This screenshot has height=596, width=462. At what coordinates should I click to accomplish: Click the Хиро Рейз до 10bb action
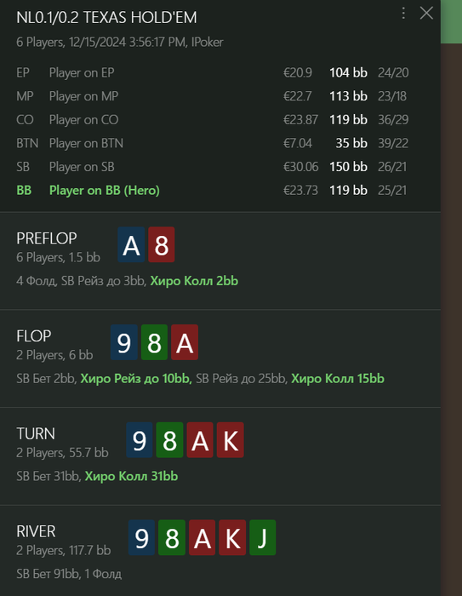point(136,379)
